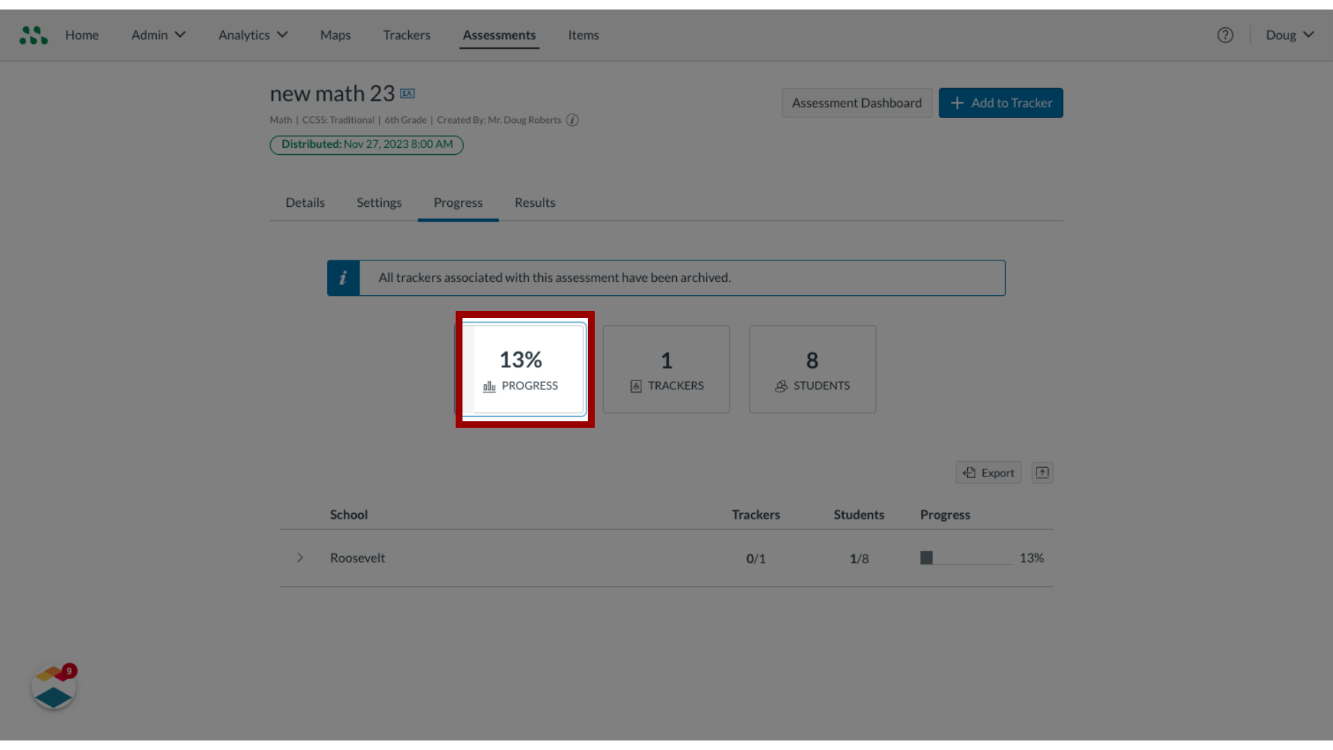The image size is (1333, 750).
Task: Click the Assessment Dashboard info icon
Action: (x=572, y=120)
